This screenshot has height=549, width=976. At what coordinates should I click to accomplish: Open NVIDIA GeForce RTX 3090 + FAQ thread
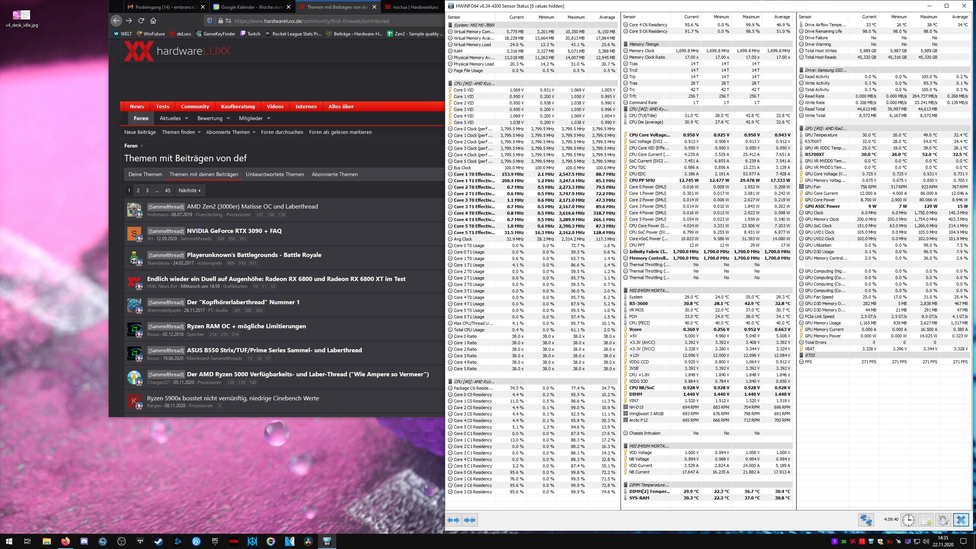(x=234, y=231)
